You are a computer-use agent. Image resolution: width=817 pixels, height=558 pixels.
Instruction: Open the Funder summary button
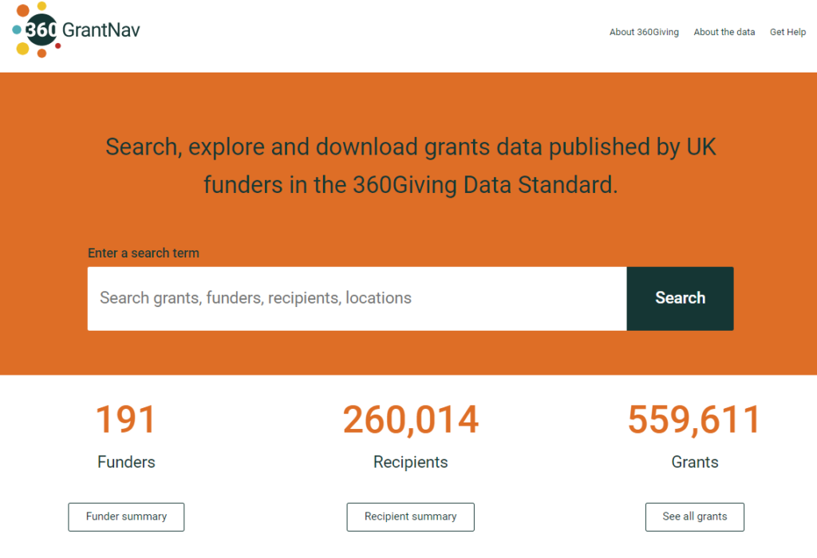click(x=126, y=517)
